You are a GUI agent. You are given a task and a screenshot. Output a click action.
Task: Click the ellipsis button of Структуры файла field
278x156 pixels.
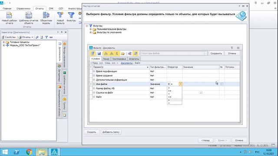tap(205, 53)
